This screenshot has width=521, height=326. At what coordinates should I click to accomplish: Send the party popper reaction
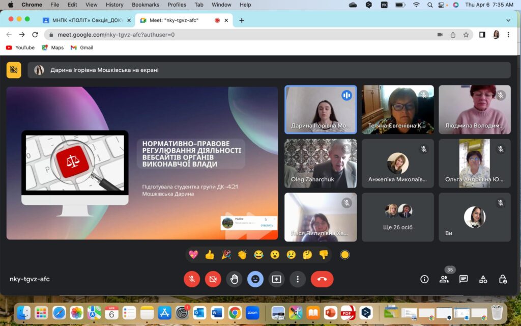[226, 255]
